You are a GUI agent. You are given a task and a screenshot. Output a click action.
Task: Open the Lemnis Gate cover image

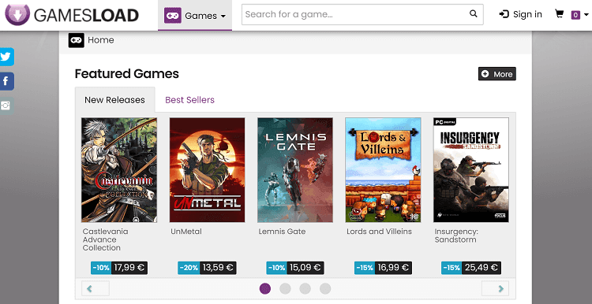[295, 170]
